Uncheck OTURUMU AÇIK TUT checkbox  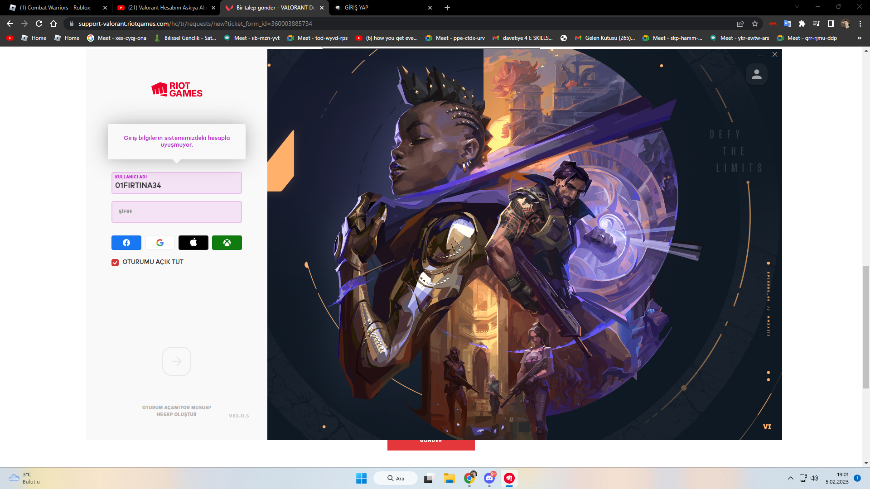pos(115,262)
